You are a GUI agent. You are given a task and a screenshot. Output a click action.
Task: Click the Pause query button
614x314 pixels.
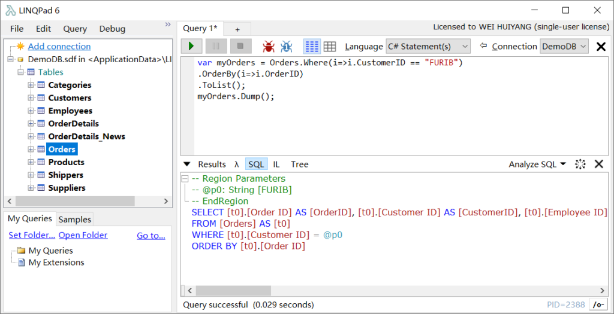[x=216, y=46]
